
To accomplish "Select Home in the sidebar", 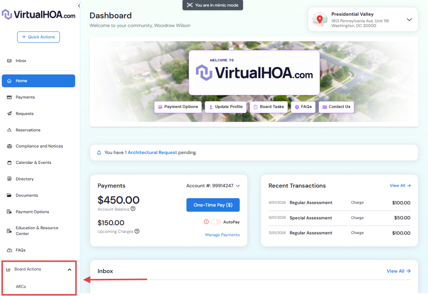I will click(x=39, y=81).
